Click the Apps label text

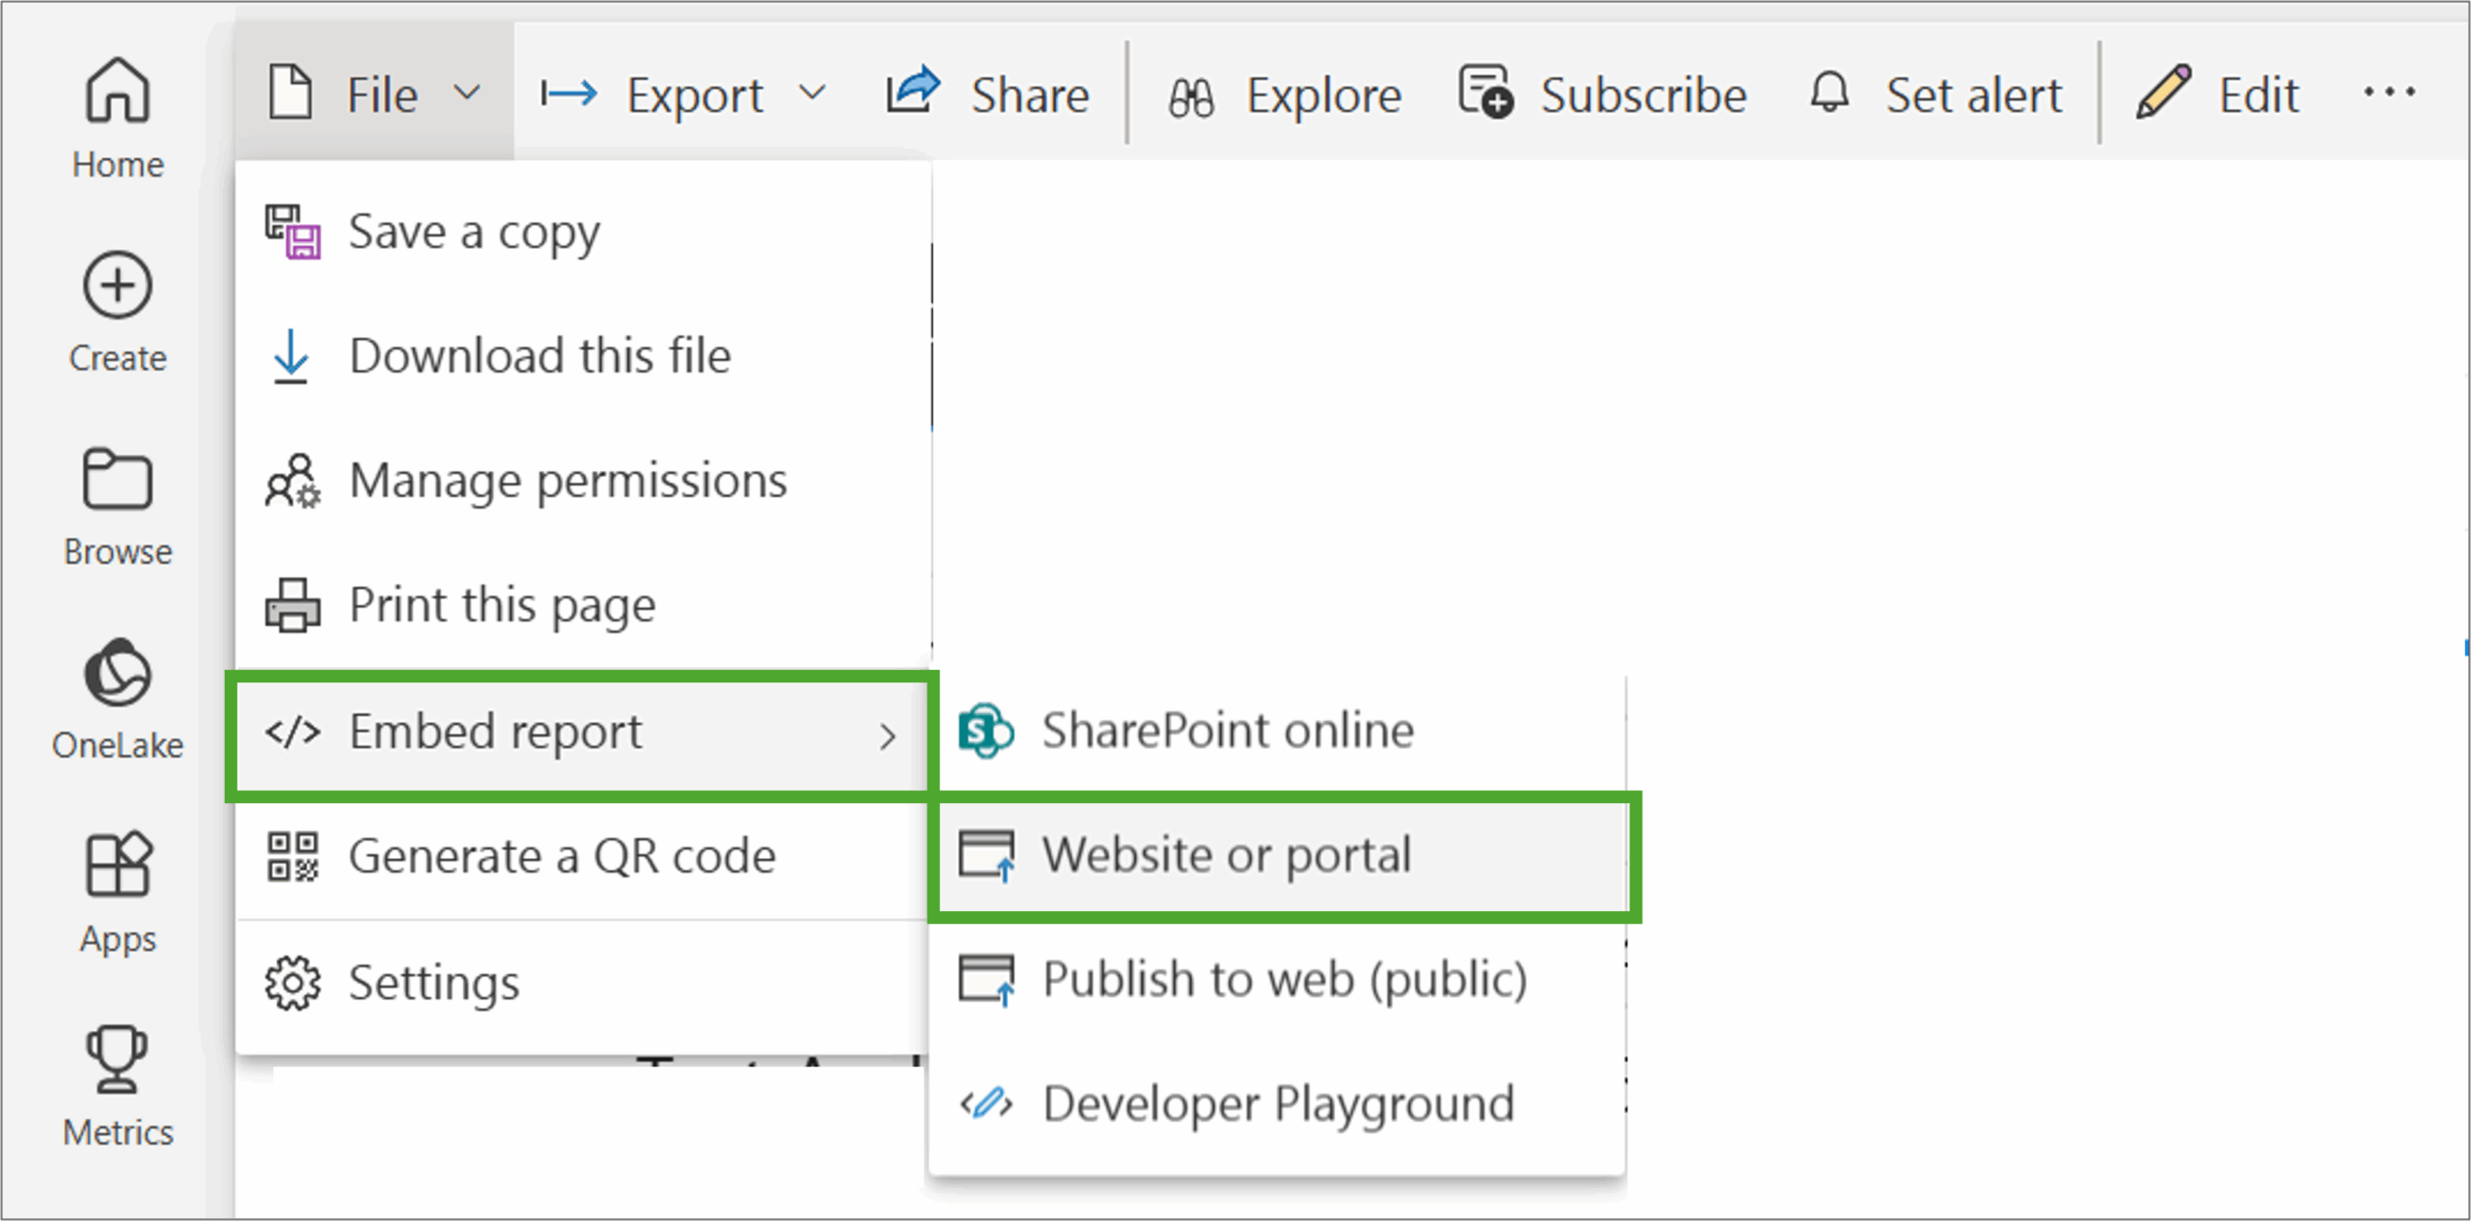click(118, 939)
